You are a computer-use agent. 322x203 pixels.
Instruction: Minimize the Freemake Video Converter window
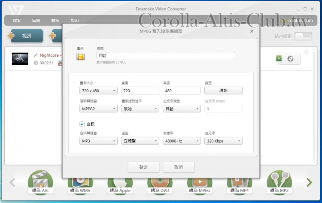(x=298, y=9)
